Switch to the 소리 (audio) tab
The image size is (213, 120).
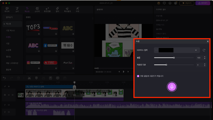coord(17,10)
